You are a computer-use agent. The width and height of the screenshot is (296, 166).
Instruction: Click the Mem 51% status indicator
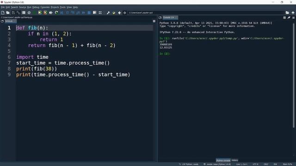click(287, 164)
